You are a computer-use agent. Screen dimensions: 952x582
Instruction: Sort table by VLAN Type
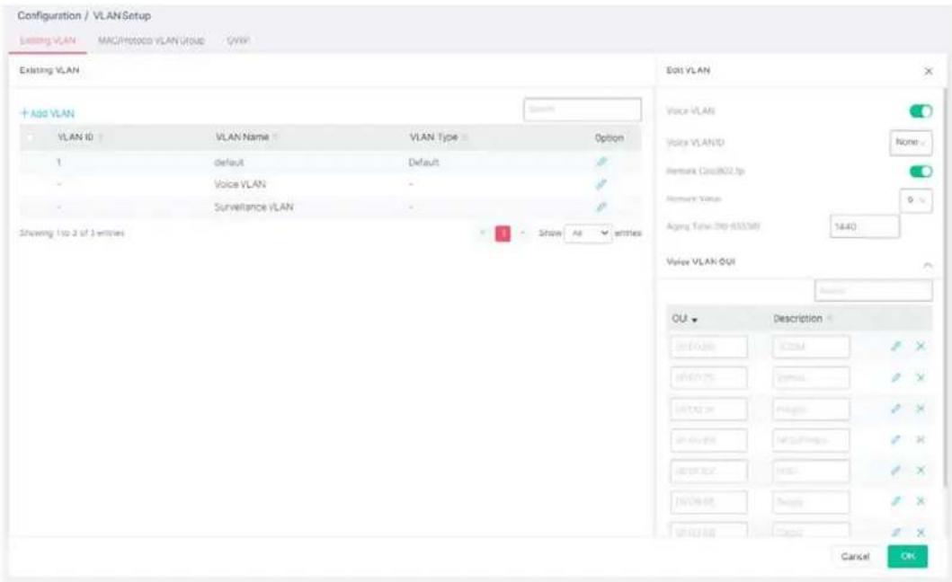coord(465,137)
